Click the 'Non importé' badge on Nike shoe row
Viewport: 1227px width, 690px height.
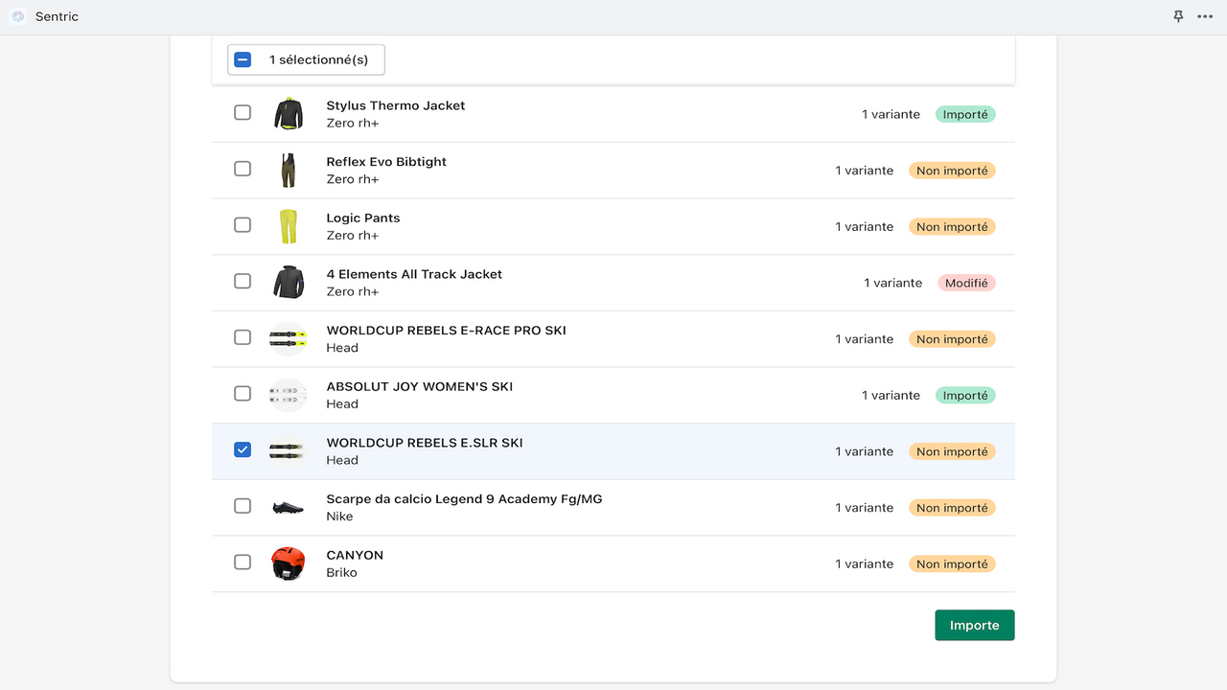click(952, 508)
